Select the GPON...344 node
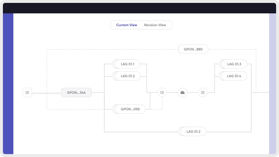The image size is (279, 157). coord(76,92)
